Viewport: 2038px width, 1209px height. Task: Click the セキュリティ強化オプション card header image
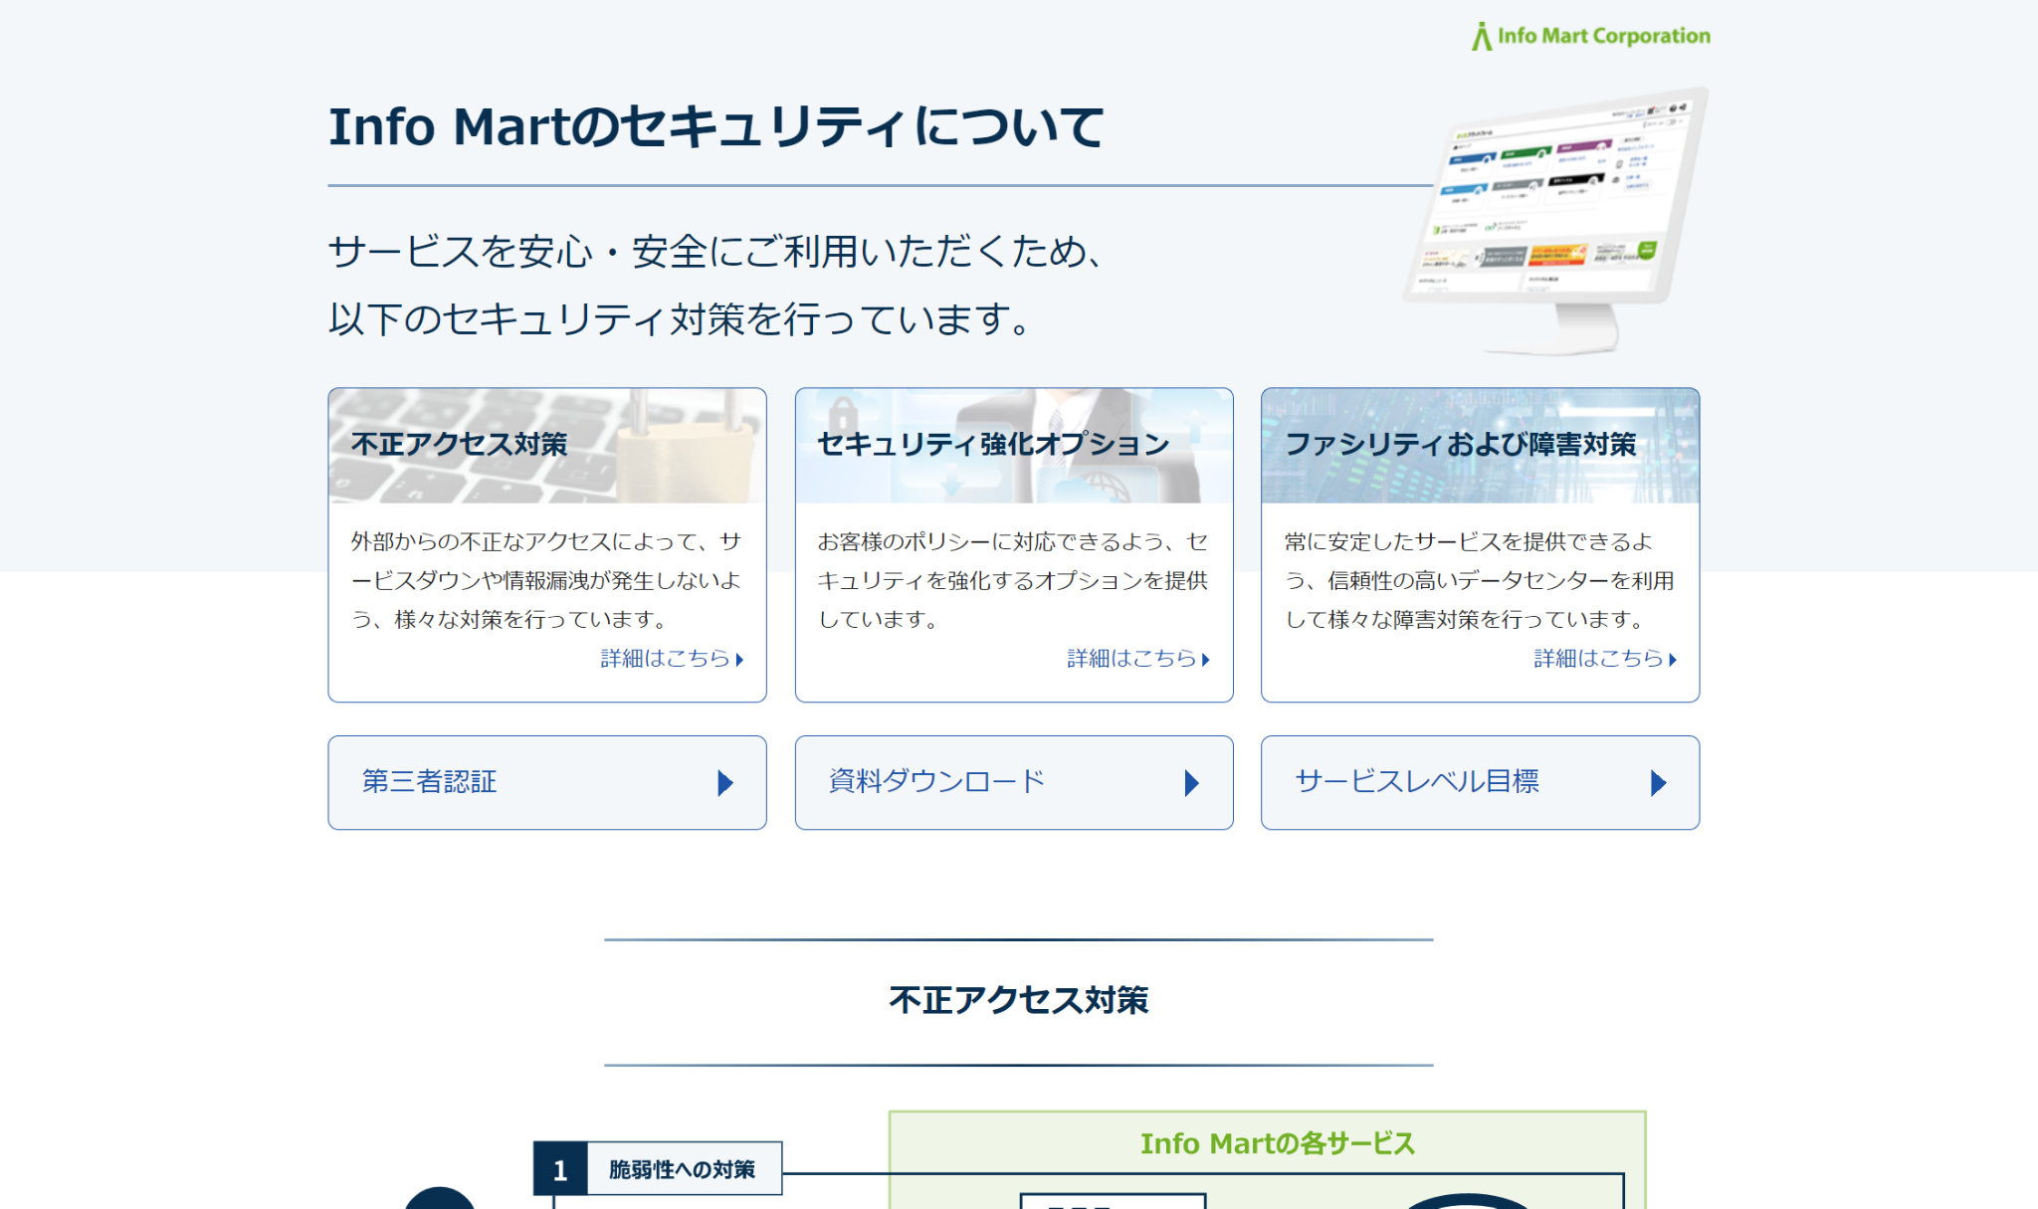(x=1014, y=446)
